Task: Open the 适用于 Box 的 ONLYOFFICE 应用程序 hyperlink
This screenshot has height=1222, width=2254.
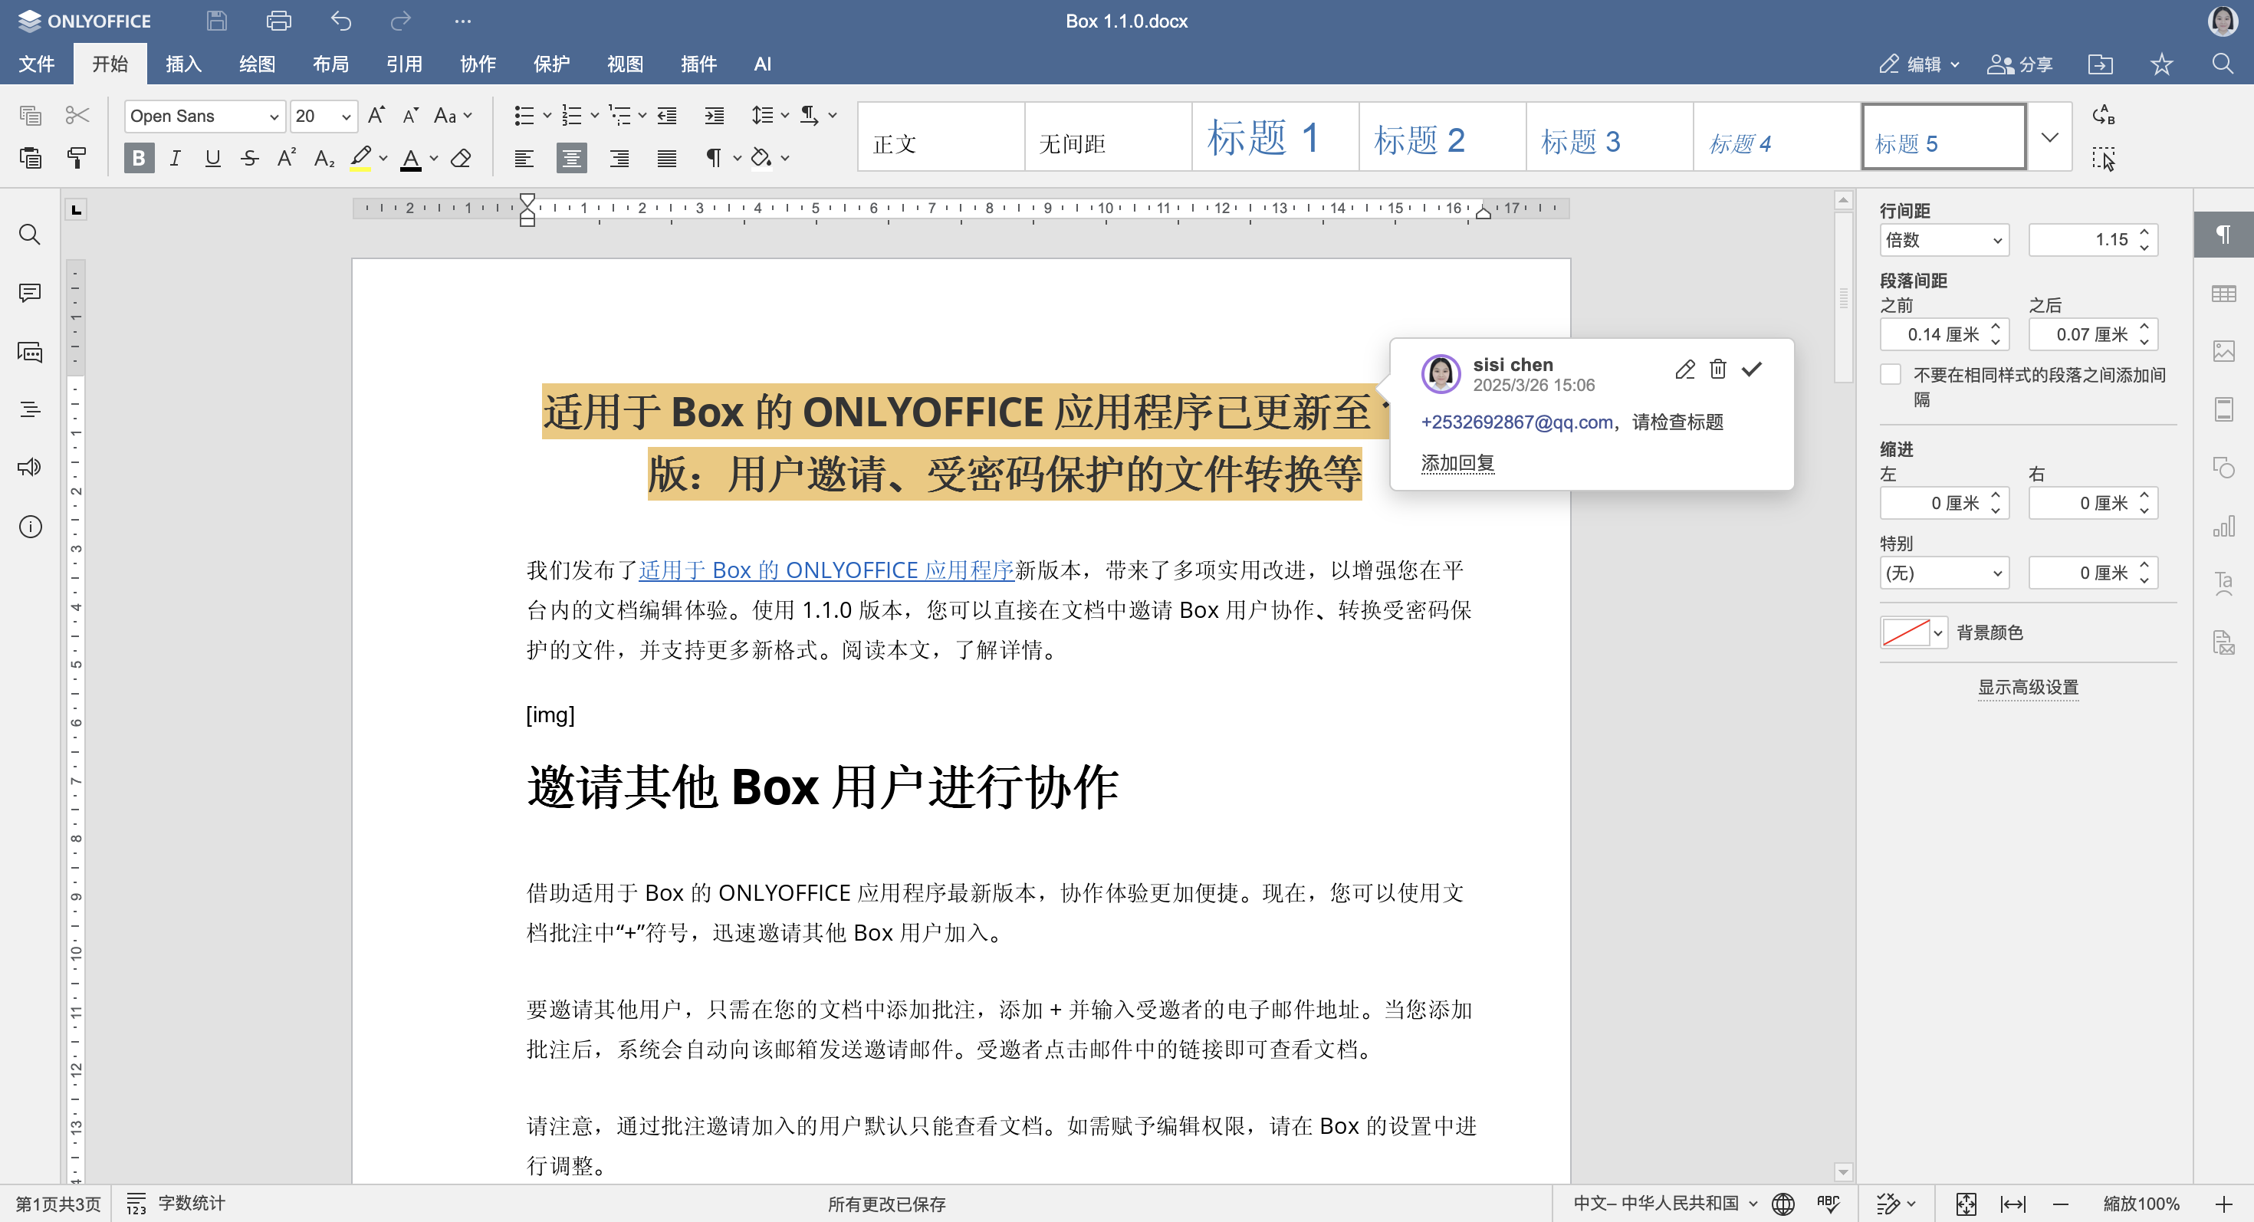Action: tap(826, 570)
